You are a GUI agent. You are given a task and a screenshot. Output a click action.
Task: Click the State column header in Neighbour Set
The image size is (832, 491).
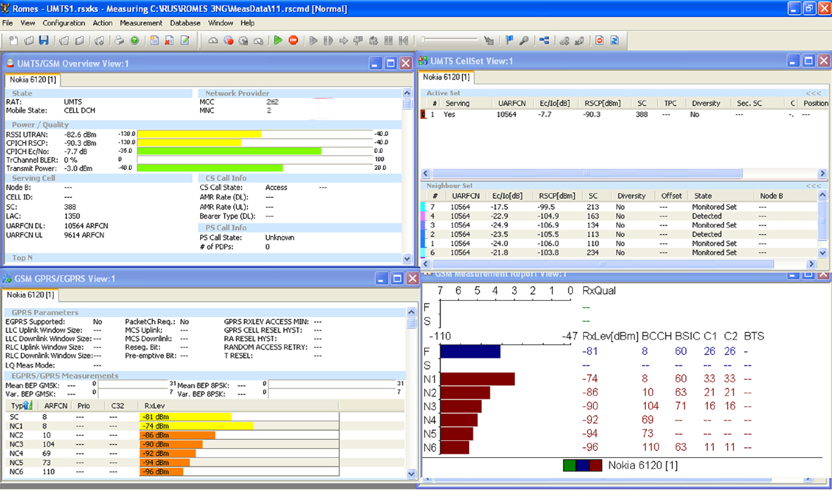point(702,196)
